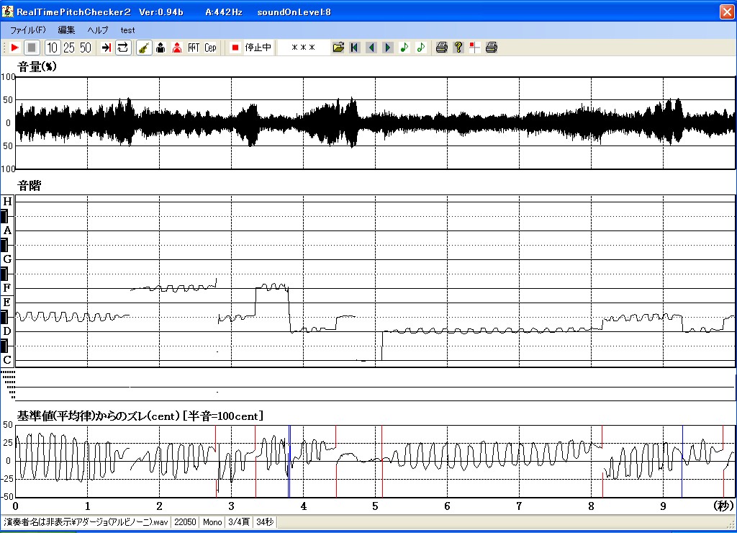Click the 5 second mark on time axis
This screenshot has width=737, height=533.
pos(375,506)
